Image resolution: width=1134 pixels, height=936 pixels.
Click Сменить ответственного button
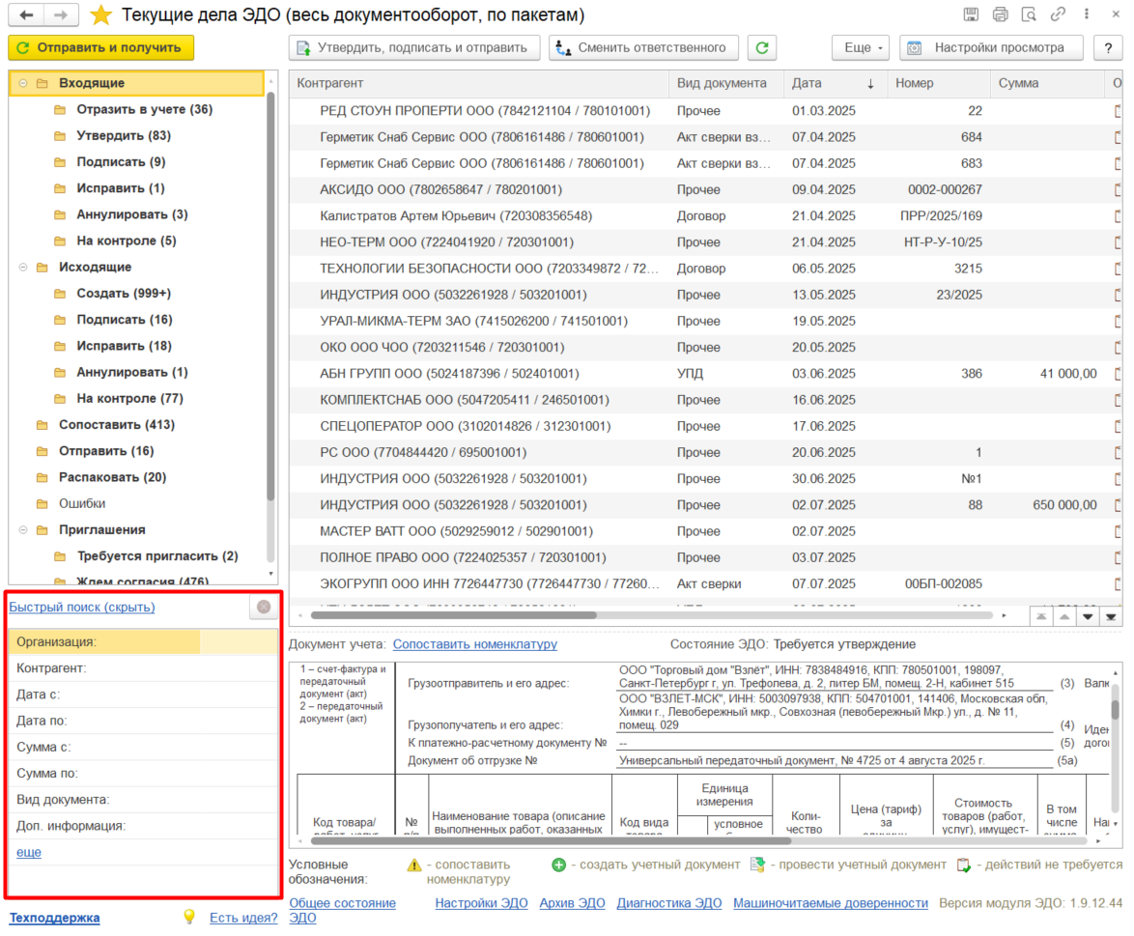tap(643, 47)
